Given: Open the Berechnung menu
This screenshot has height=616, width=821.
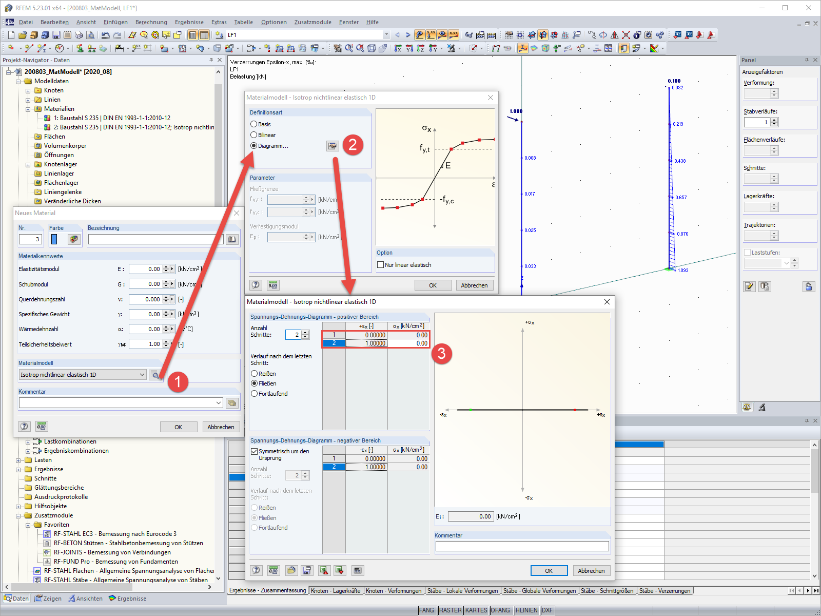Looking at the screenshot, I should (x=151, y=22).
